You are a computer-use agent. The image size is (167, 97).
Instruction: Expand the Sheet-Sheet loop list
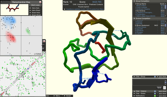[x=30, y=15]
